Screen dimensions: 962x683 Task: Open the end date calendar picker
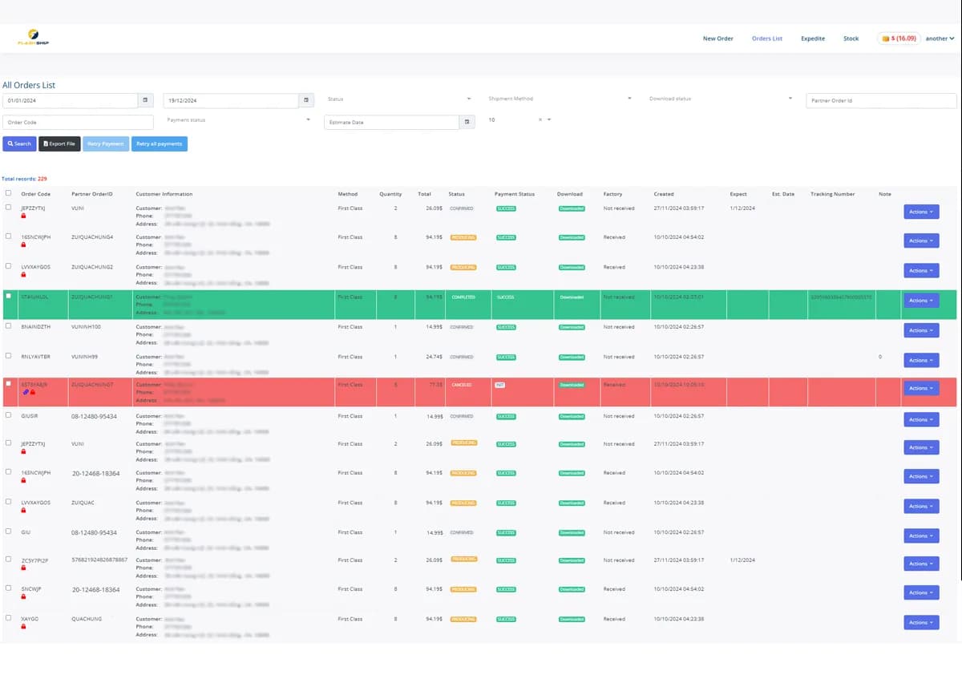click(306, 100)
